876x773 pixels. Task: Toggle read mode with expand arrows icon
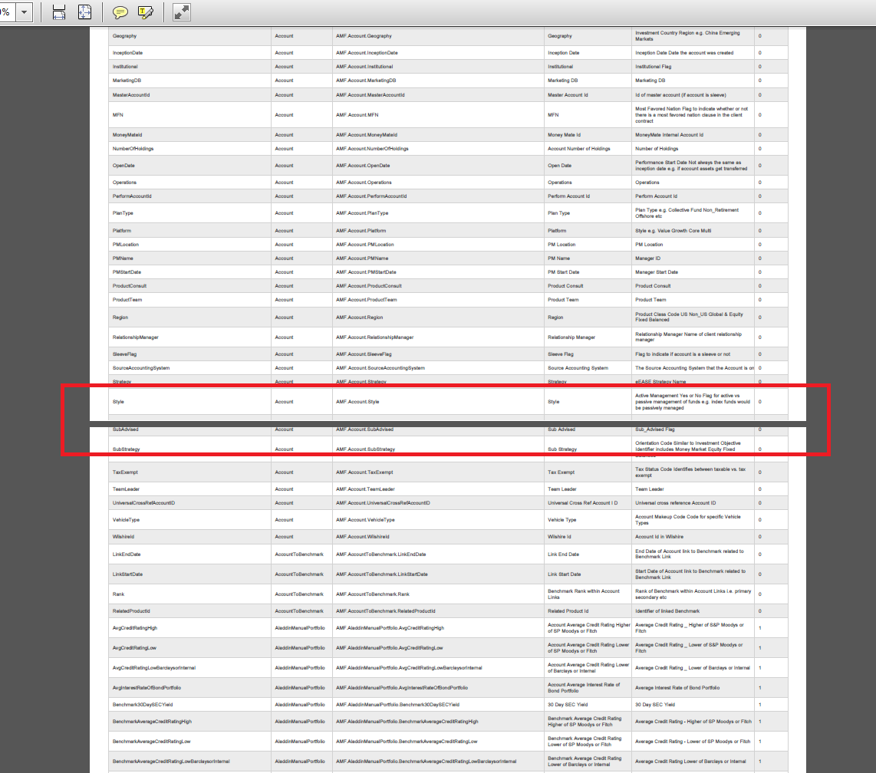tap(182, 12)
